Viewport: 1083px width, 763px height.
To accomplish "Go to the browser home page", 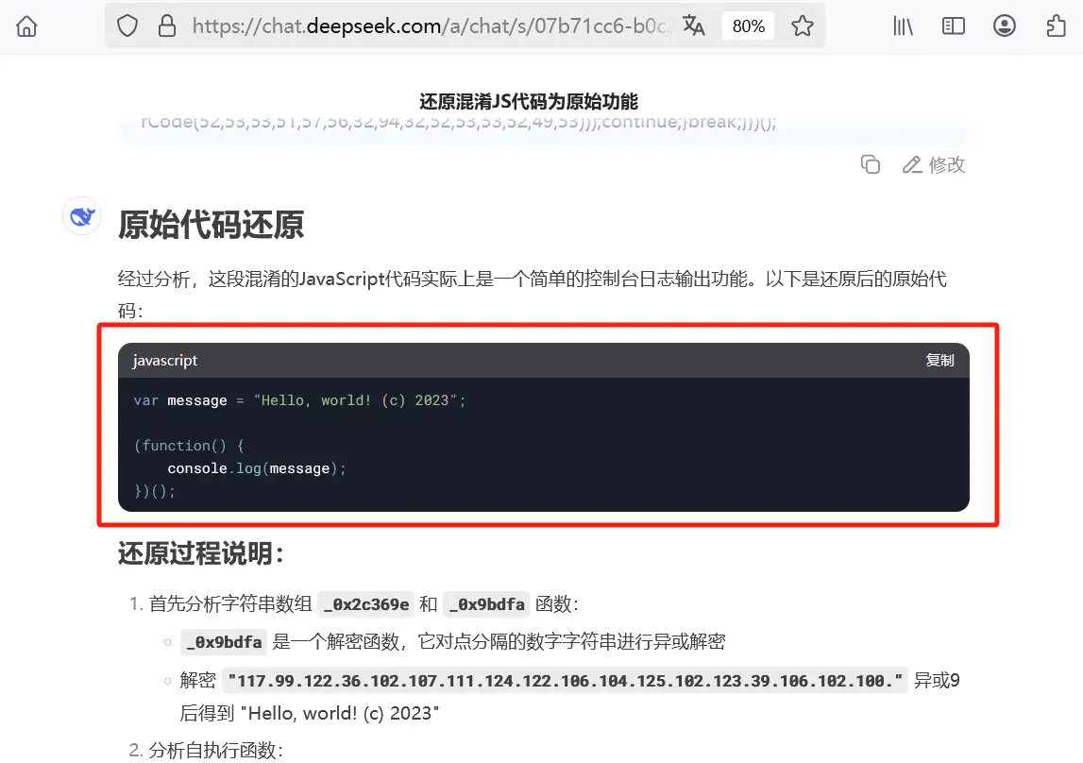I will [27, 26].
